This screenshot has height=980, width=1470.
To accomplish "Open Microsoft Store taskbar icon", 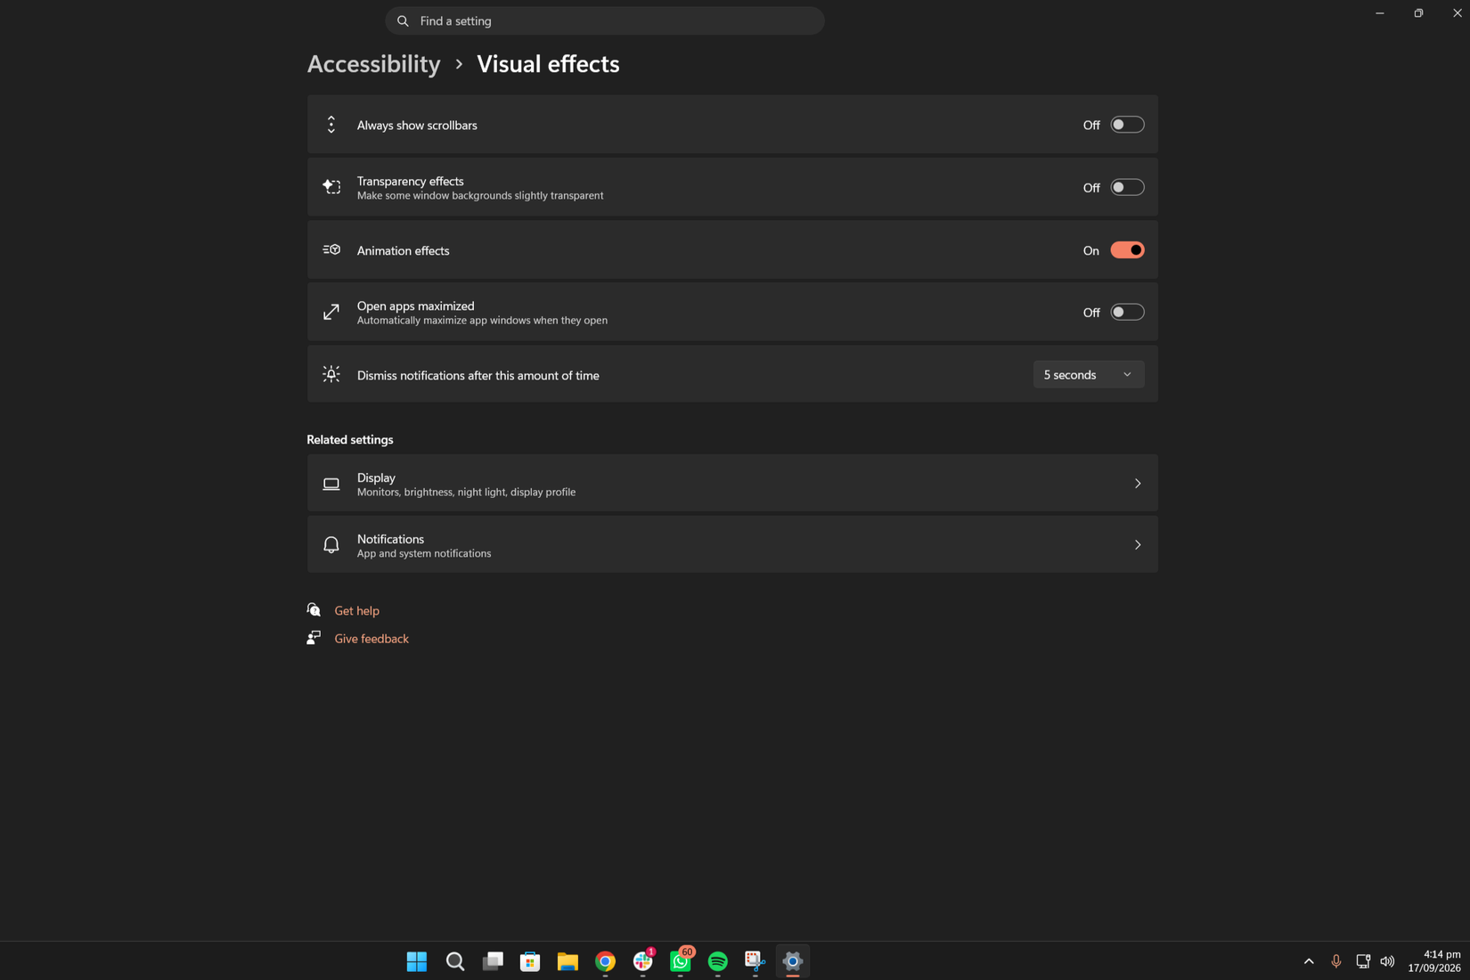I will [530, 961].
